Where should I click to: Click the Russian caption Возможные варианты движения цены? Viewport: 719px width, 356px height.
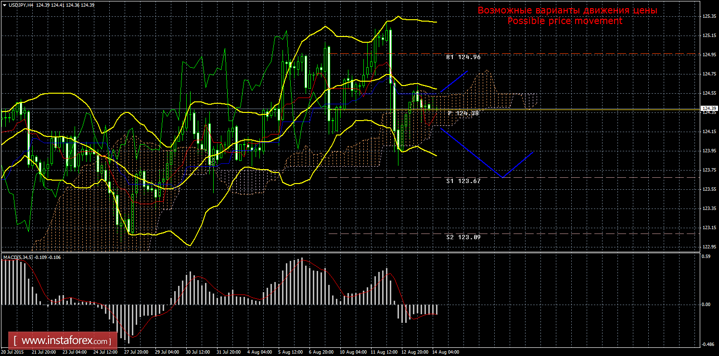pyautogui.click(x=567, y=11)
